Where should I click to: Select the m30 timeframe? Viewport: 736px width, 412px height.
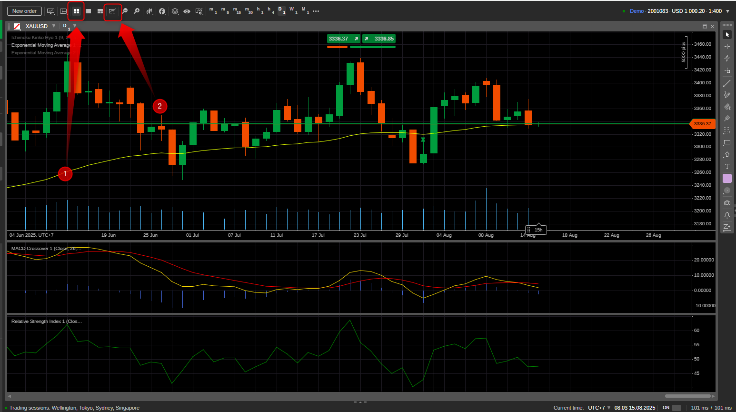(249, 10)
